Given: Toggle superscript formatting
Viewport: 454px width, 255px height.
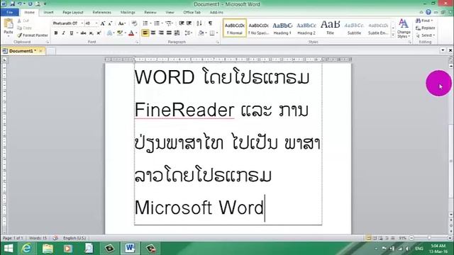Looking at the screenshot, I should pyautogui.click(x=99, y=33).
